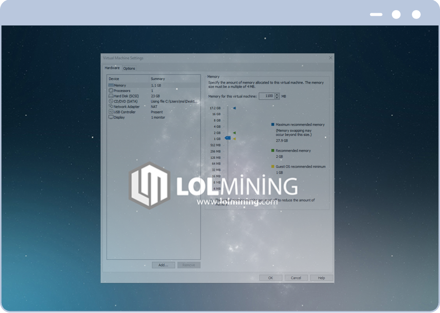440x313 pixels.
Task: Click the blue memory slider thumb
Action: click(x=227, y=138)
